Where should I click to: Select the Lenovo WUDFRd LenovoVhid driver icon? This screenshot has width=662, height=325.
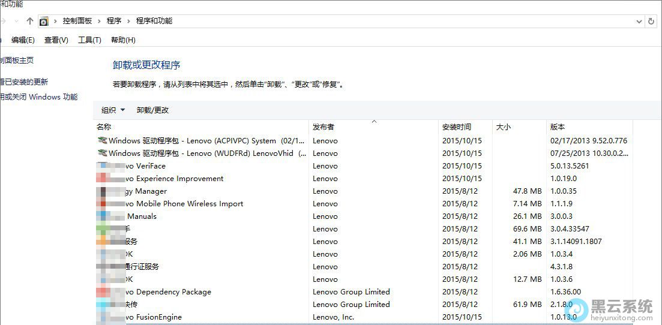coord(101,154)
